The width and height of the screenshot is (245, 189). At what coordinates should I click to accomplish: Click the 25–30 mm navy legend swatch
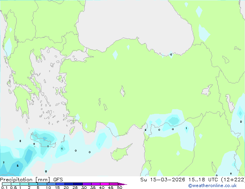78,184
